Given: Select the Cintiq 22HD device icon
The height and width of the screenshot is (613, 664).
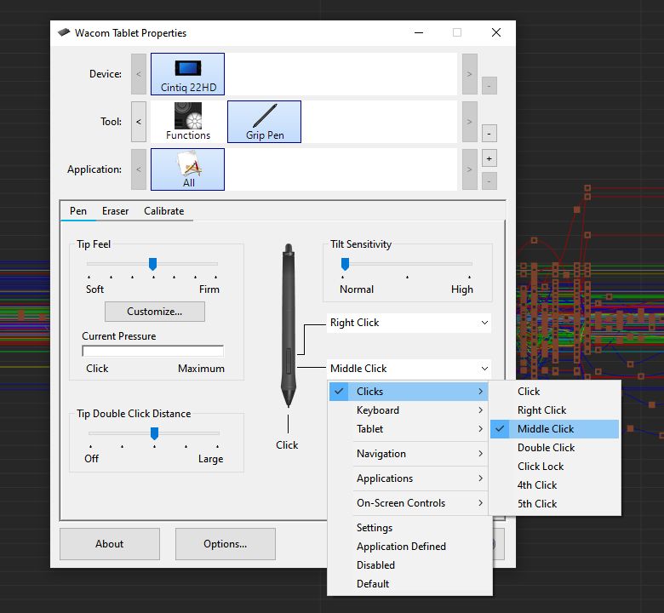Looking at the screenshot, I should click(187, 74).
